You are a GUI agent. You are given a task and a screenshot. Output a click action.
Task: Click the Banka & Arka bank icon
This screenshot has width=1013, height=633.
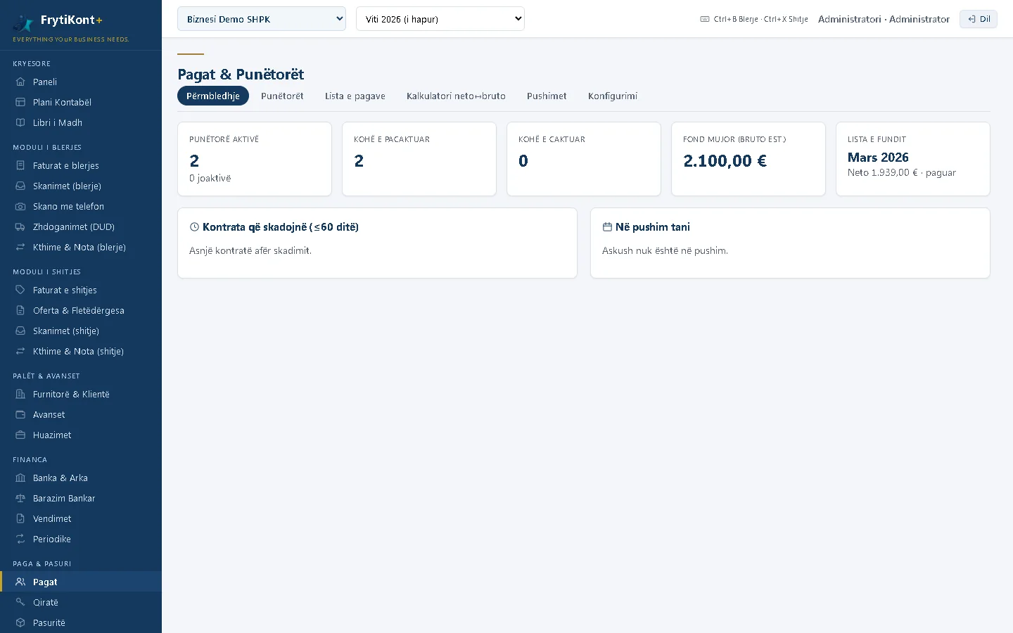20,478
